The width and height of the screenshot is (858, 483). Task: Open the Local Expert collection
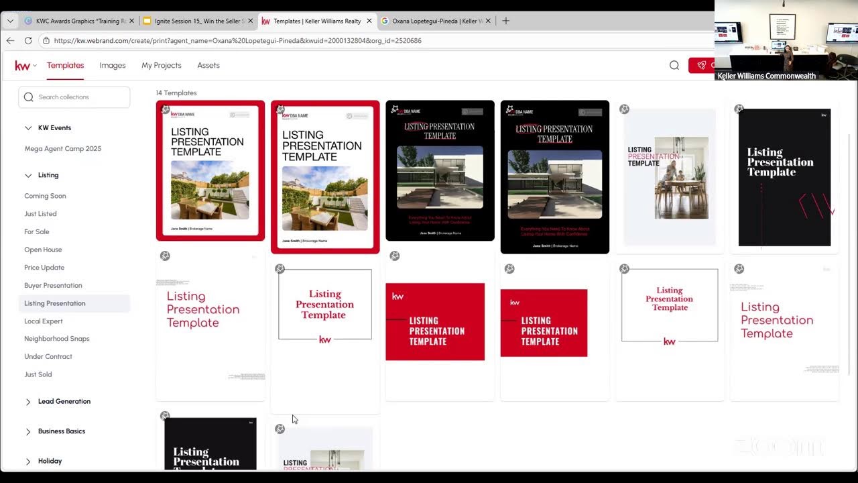tap(44, 321)
